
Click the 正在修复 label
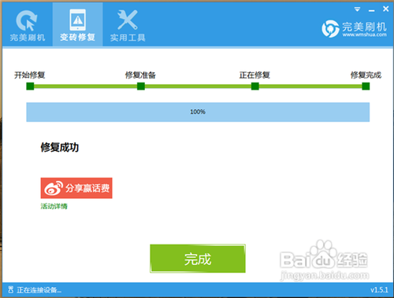(x=255, y=75)
